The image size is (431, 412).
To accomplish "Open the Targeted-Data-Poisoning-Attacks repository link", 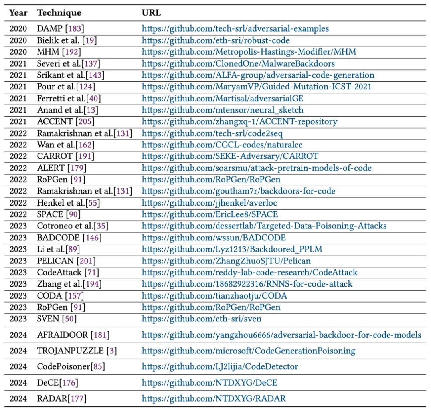I will tap(264, 226).
